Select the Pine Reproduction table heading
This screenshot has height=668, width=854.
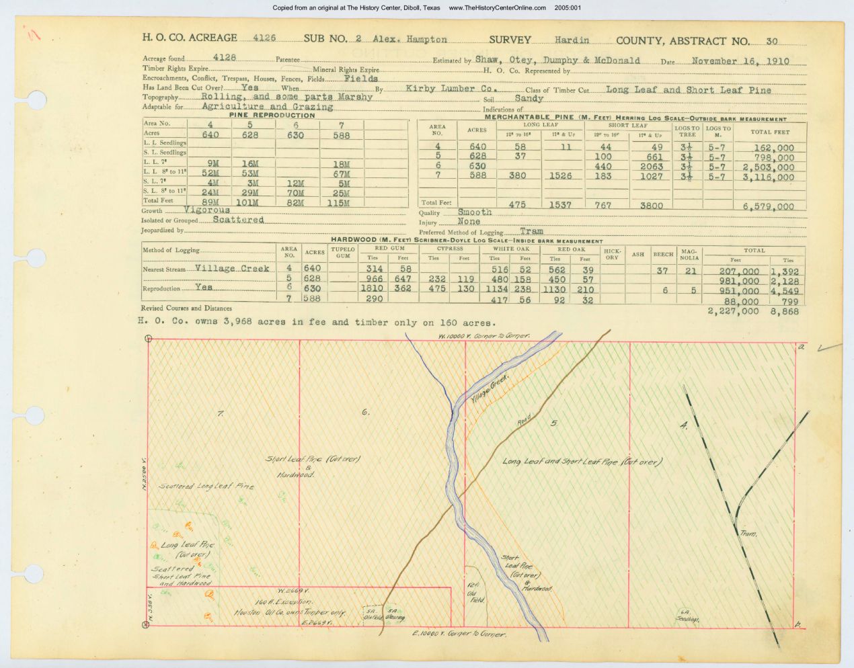(x=272, y=115)
